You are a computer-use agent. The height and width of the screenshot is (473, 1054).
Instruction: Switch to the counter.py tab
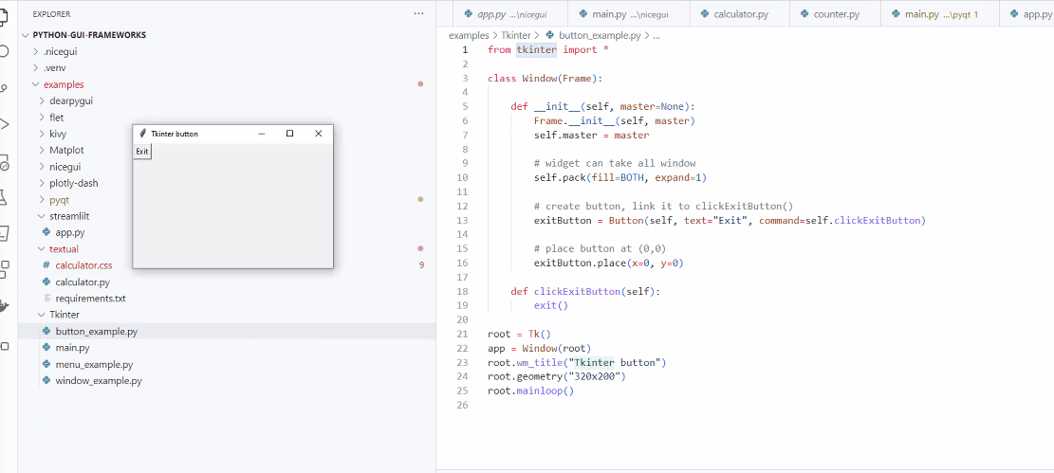coord(834,13)
